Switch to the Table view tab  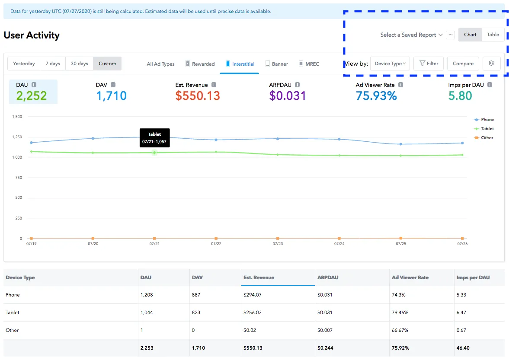(493, 35)
